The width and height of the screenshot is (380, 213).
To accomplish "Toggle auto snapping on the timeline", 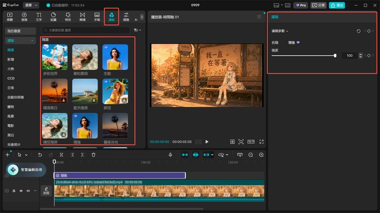I will point(196,155).
